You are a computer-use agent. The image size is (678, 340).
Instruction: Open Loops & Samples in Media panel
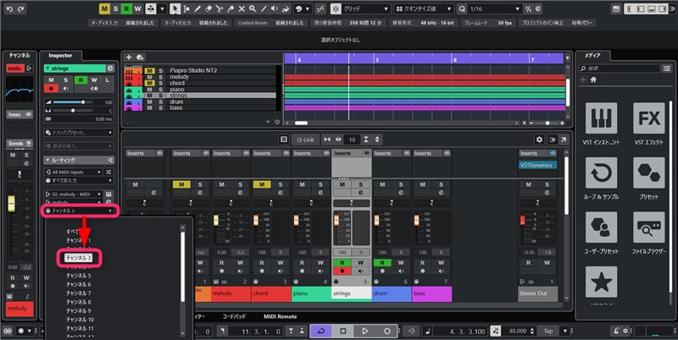pos(601,173)
